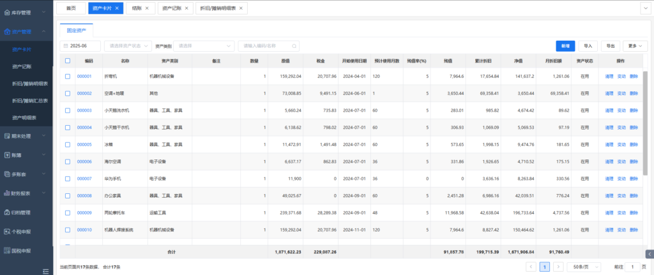This screenshot has width=654, height=275.
Task: Switch to the 资产记账 tab
Action: tap(175, 8)
